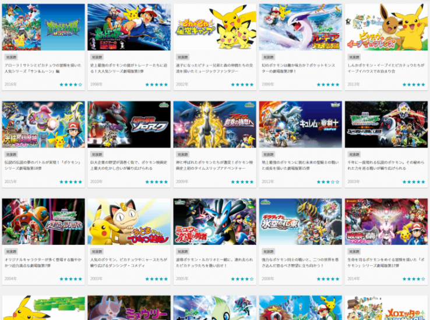This screenshot has height=320, width=430.
Task: Click the four-star rating on the Sun & Moon card
Action: [x=71, y=84]
